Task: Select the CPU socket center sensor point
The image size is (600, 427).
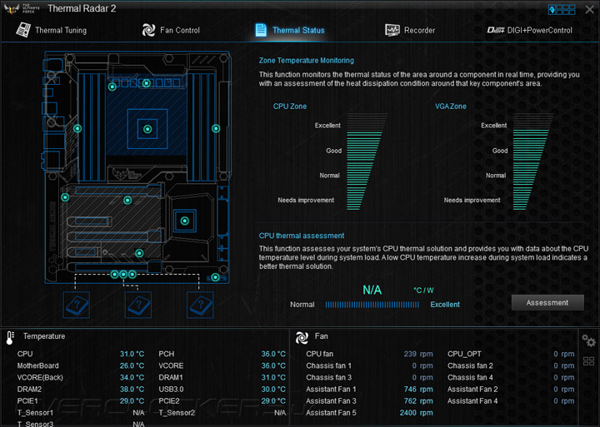Action: click(x=147, y=129)
